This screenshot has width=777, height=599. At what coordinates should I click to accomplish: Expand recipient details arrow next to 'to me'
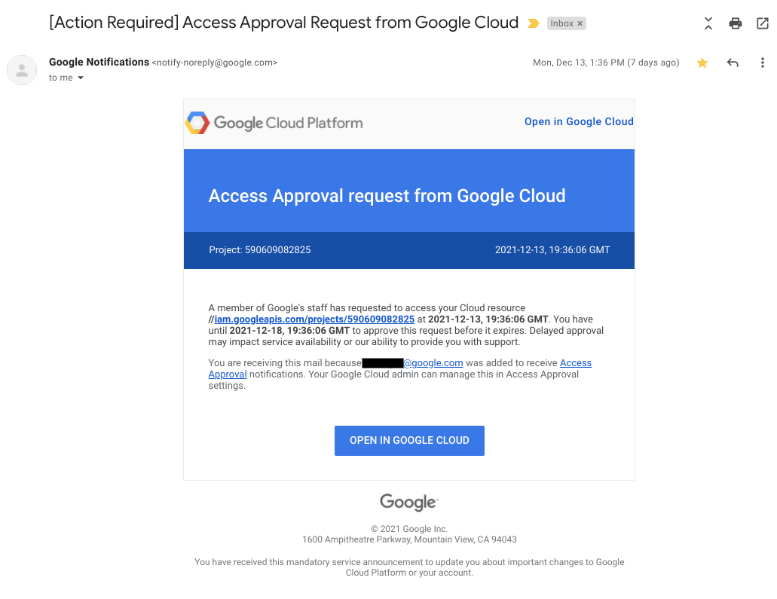[81, 78]
